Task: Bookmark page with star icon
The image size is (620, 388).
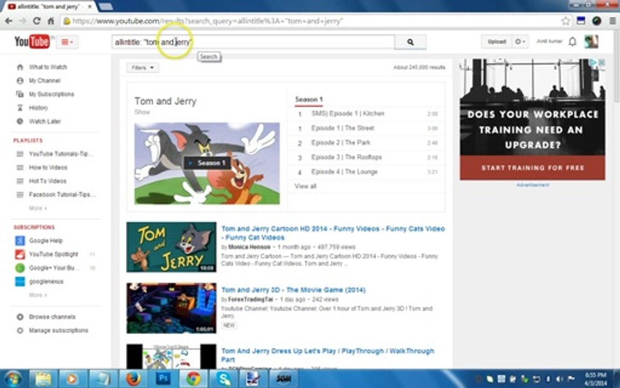Action: (566, 21)
